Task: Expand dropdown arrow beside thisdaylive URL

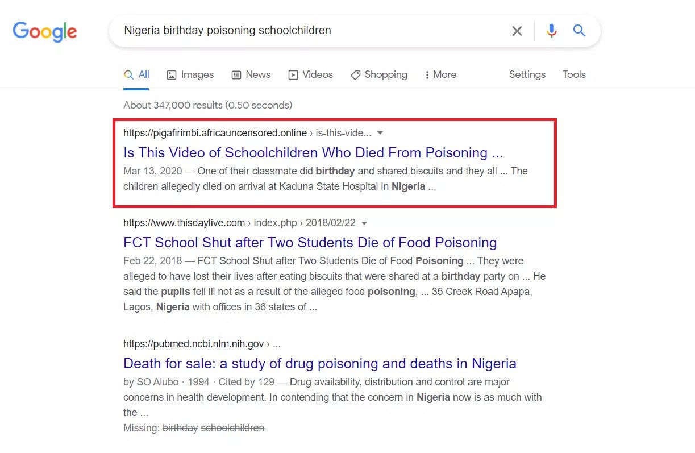Action: tap(364, 223)
